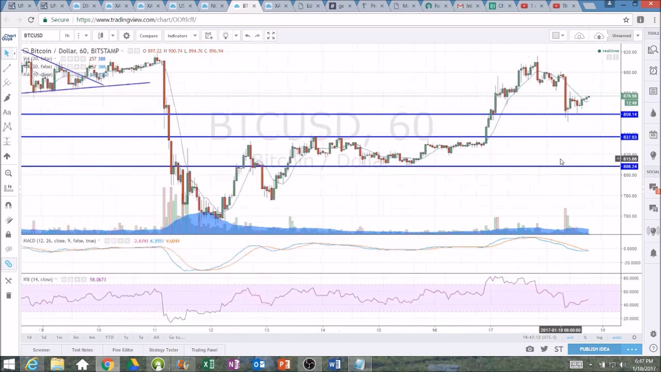Open Excel from the Windows taskbar

[208, 365]
